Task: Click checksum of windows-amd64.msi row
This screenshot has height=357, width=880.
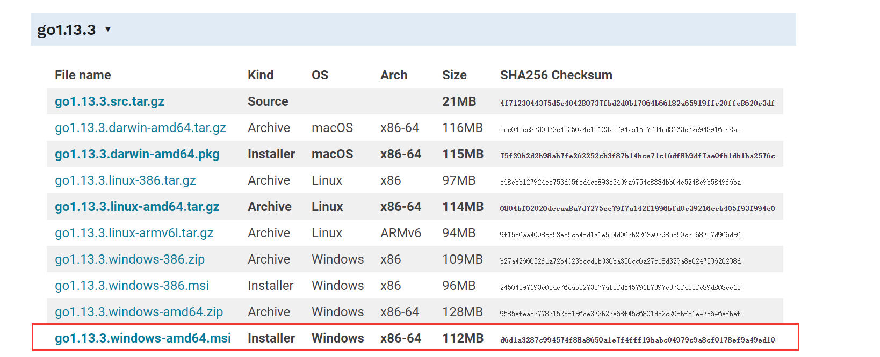Action: point(637,340)
